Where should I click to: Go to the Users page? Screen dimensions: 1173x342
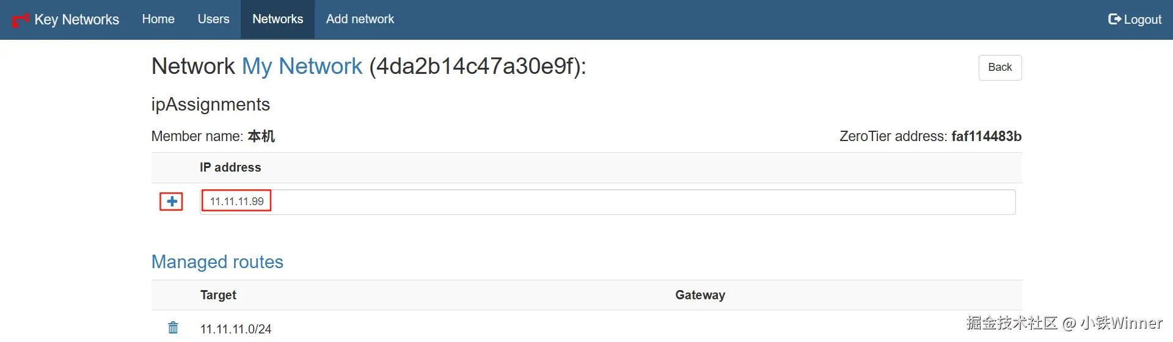[213, 20]
